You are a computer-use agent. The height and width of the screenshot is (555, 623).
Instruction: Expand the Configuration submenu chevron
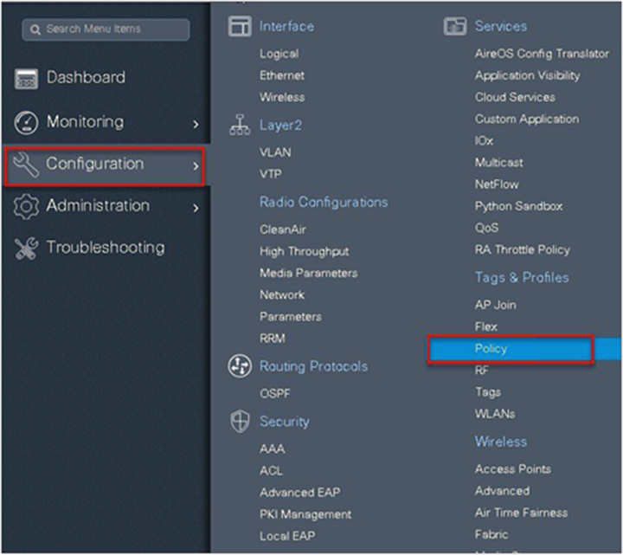(196, 165)
